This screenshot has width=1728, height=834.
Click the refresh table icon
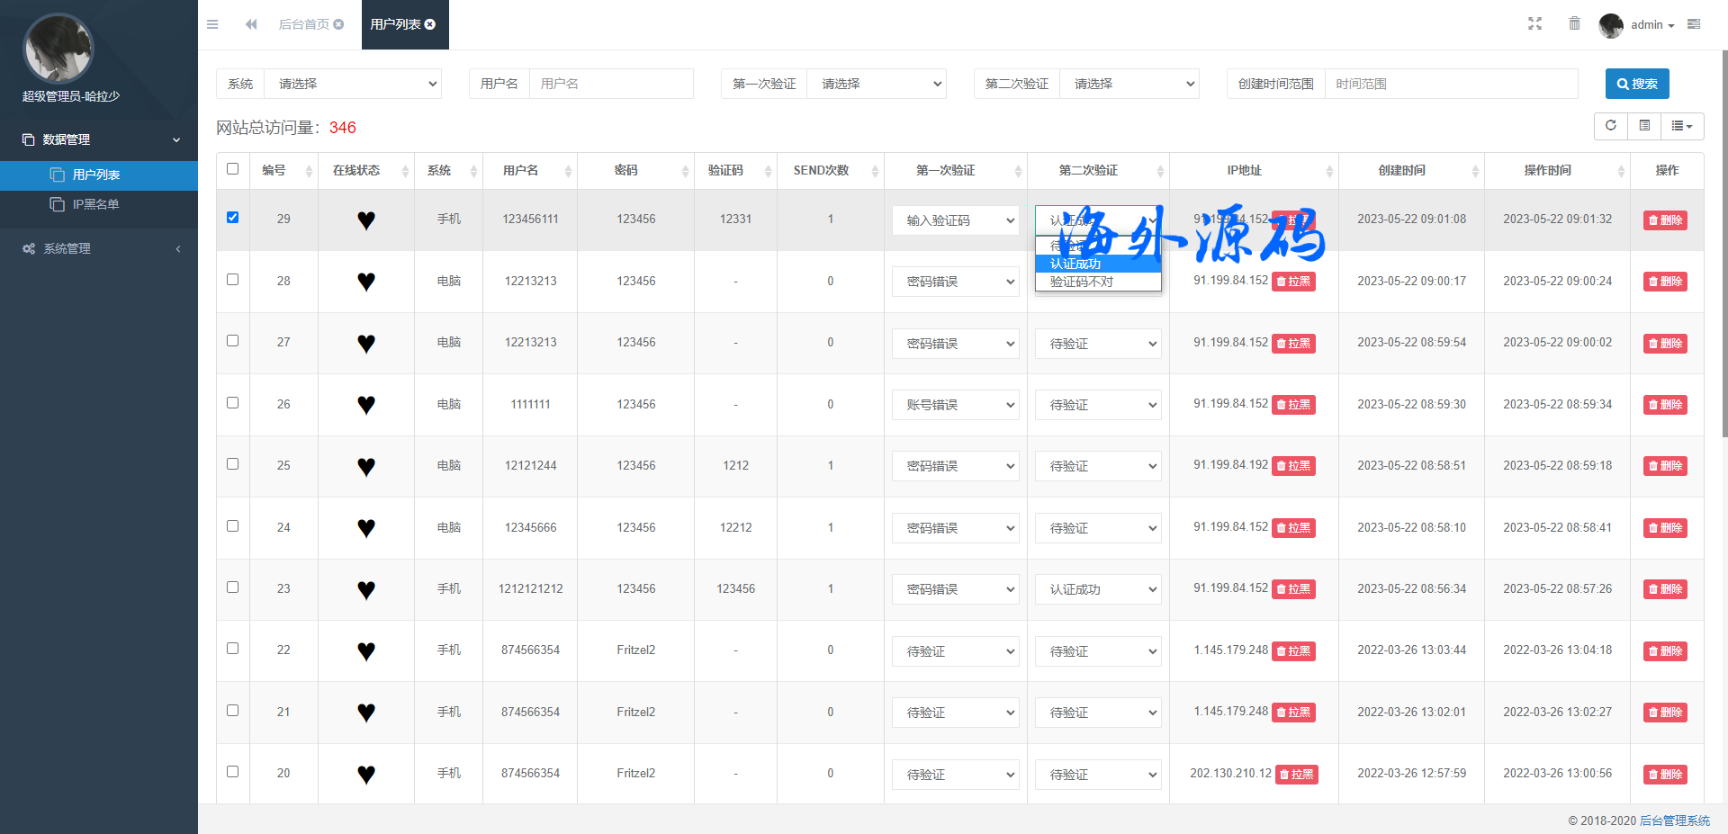point(1611,126)
